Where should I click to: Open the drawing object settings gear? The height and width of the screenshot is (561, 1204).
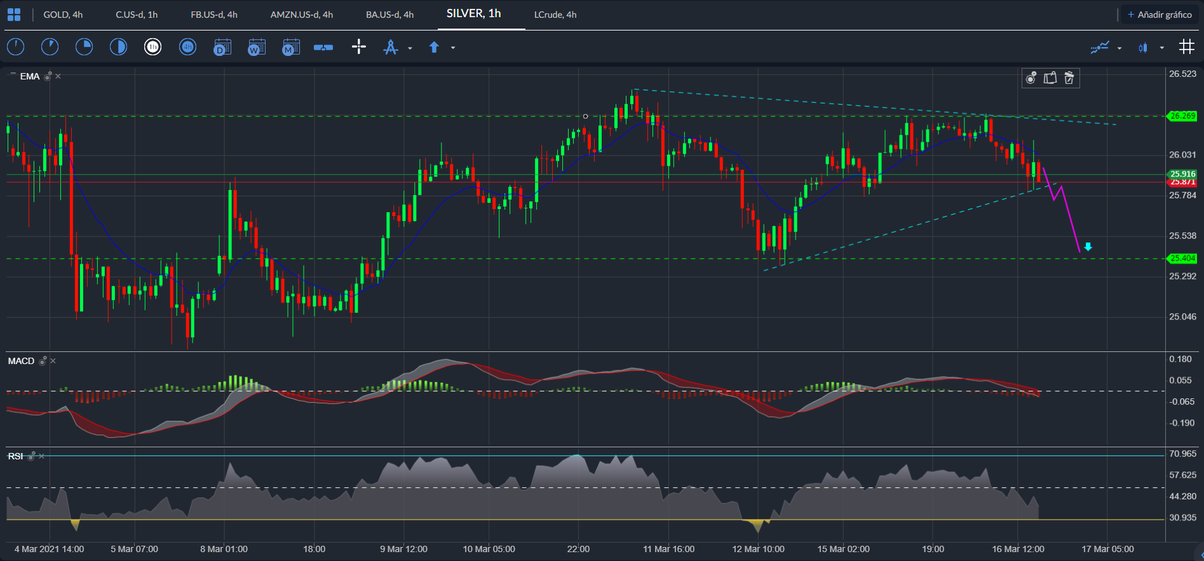click(x=1031, y=78)
